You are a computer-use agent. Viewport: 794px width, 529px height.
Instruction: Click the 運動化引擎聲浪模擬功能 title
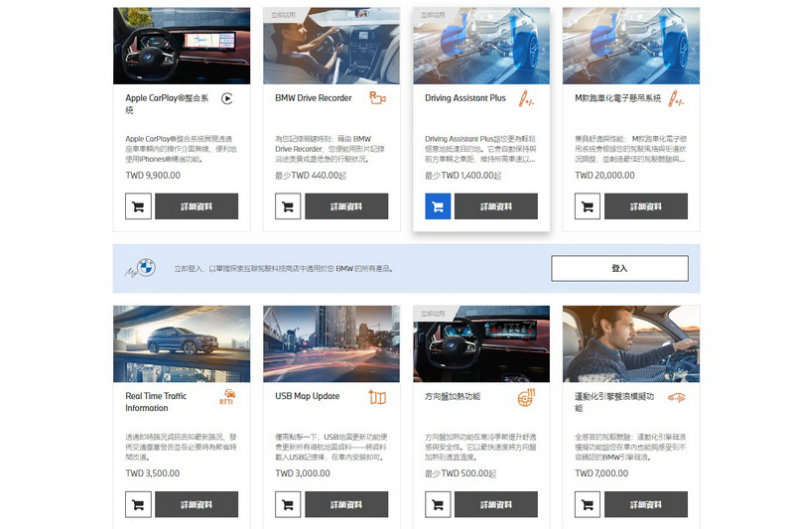(x=614, y=402)
